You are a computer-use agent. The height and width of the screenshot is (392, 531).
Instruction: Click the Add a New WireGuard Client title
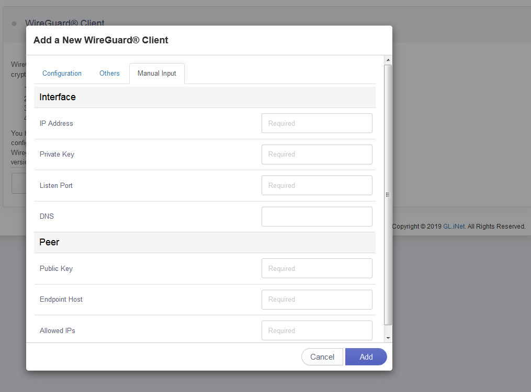click(101, 40)
